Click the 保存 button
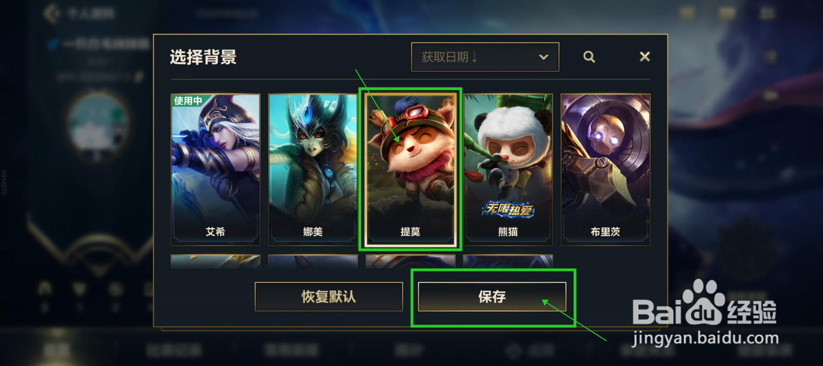This screenshot has height=366, width=823. 492,297
